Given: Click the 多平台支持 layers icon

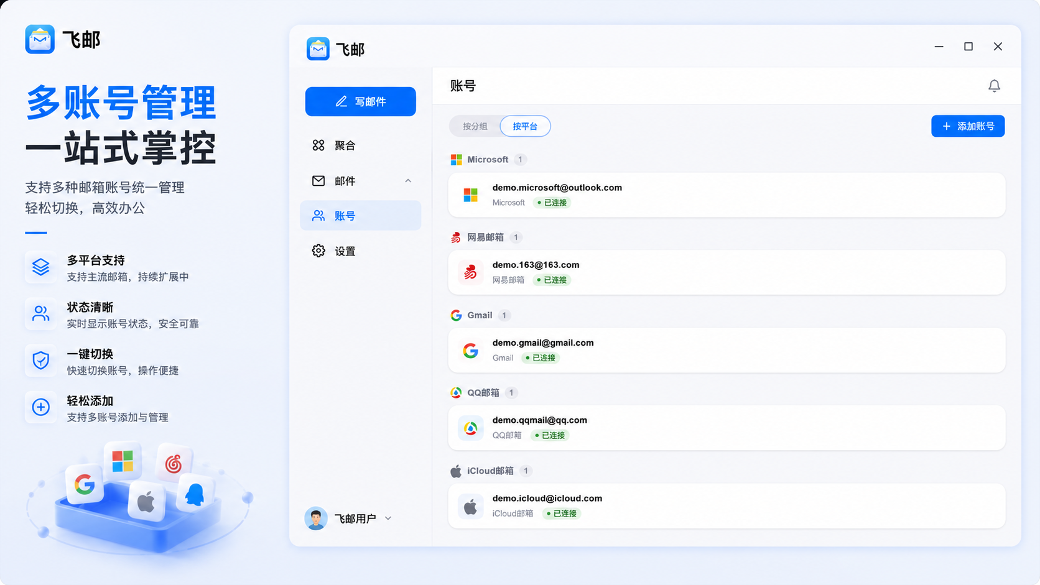Looking at the screenshot, I should (x=40, y=267).
